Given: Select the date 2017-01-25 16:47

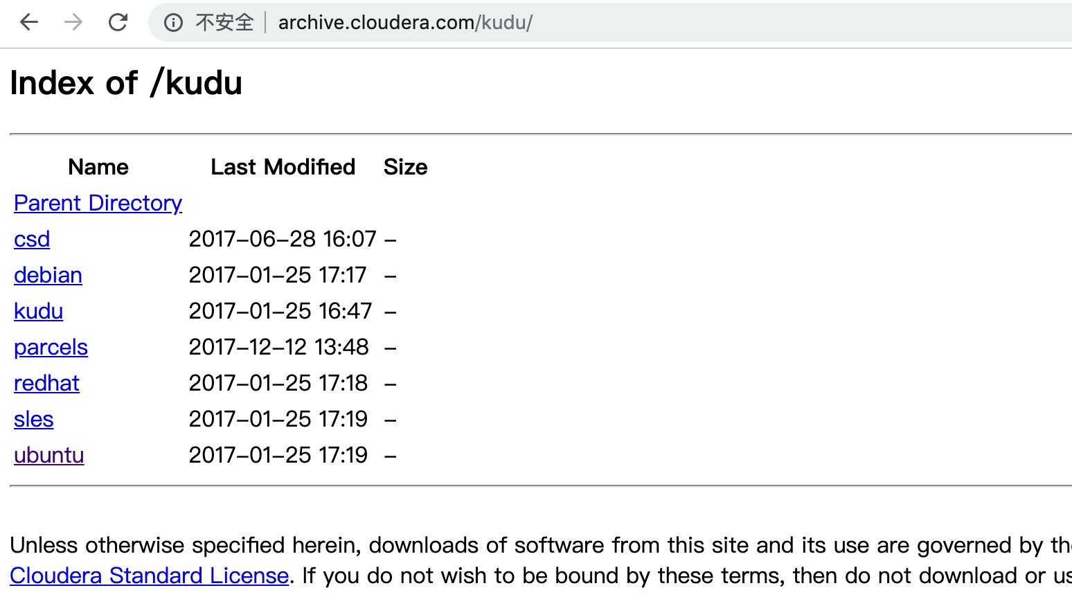Looking at the screenshot, I should [280, 311].
